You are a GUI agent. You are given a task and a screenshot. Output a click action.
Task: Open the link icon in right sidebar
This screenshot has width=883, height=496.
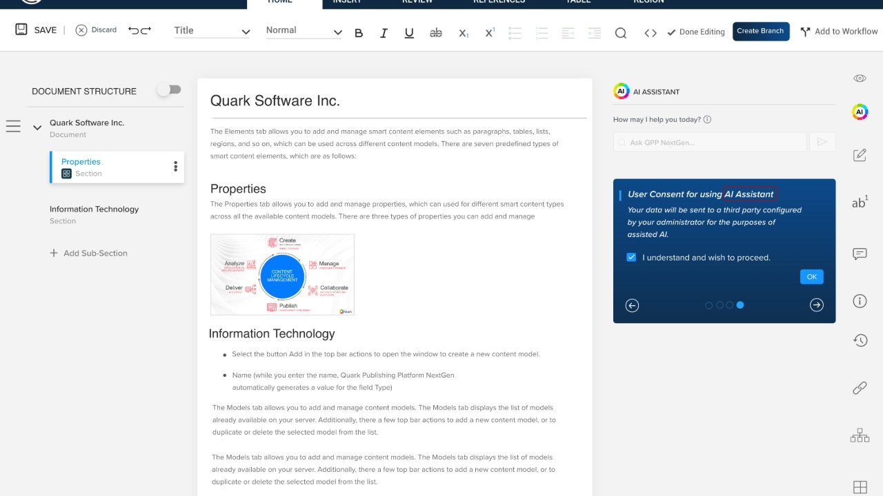tap(860, 389)
